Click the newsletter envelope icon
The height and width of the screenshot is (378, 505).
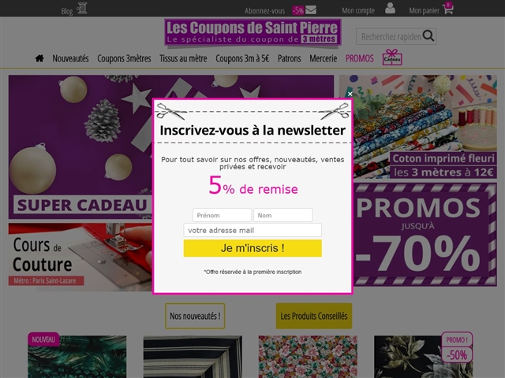[311, 10]
